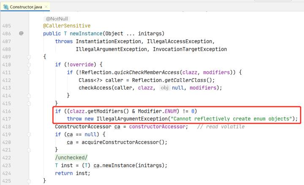
Task: Click the checkAccess call on line 413
Action: click(95, 88)
